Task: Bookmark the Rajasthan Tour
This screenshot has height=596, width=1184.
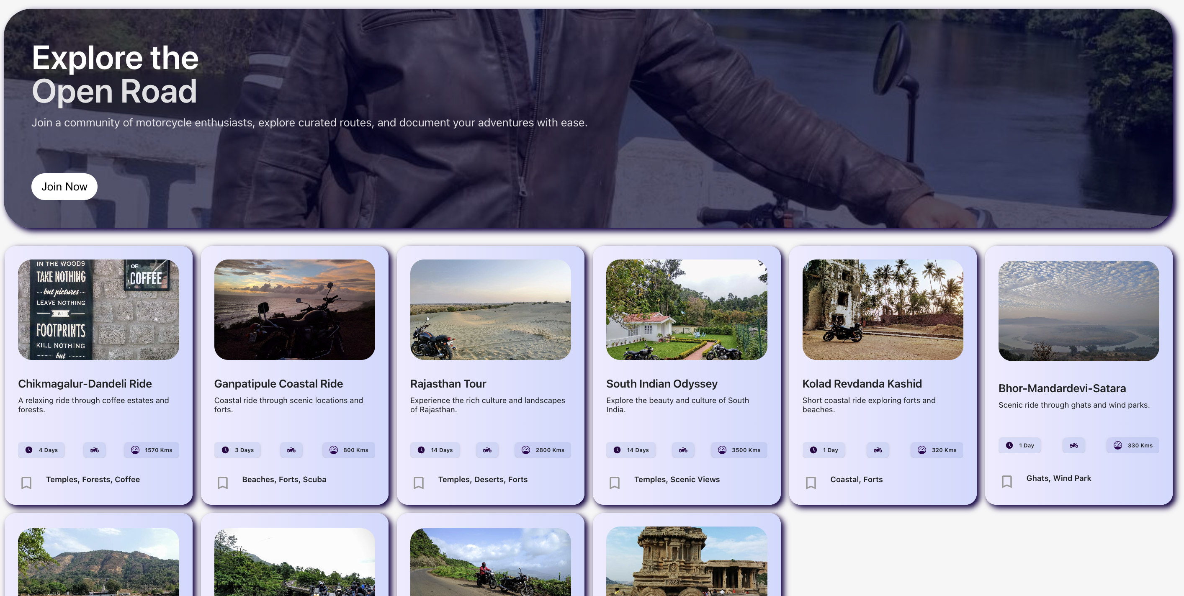Action: pos(419,483)
